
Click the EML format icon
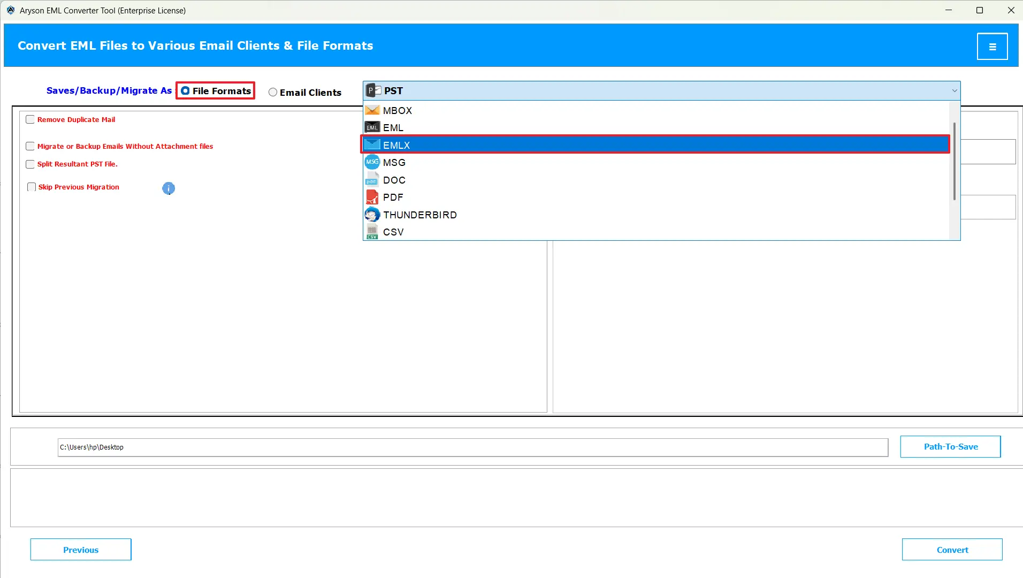[372, 127]
